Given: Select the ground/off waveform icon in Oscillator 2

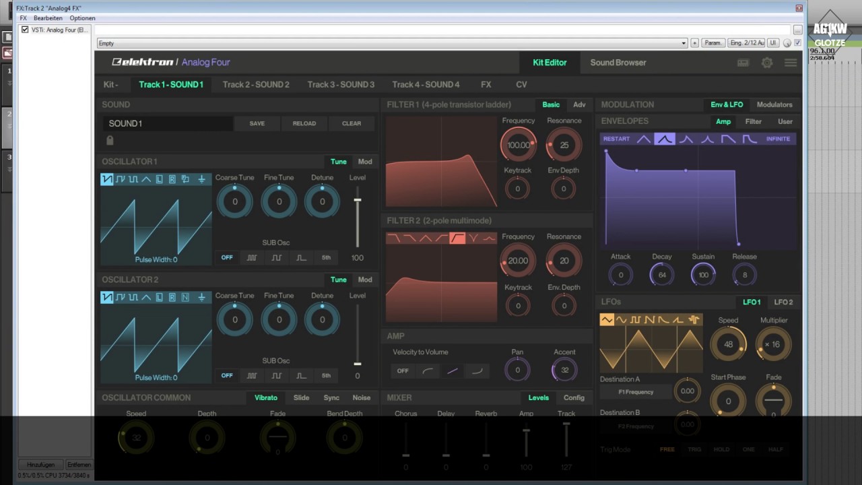Looking at the screenshot, I should click(201, 297).
